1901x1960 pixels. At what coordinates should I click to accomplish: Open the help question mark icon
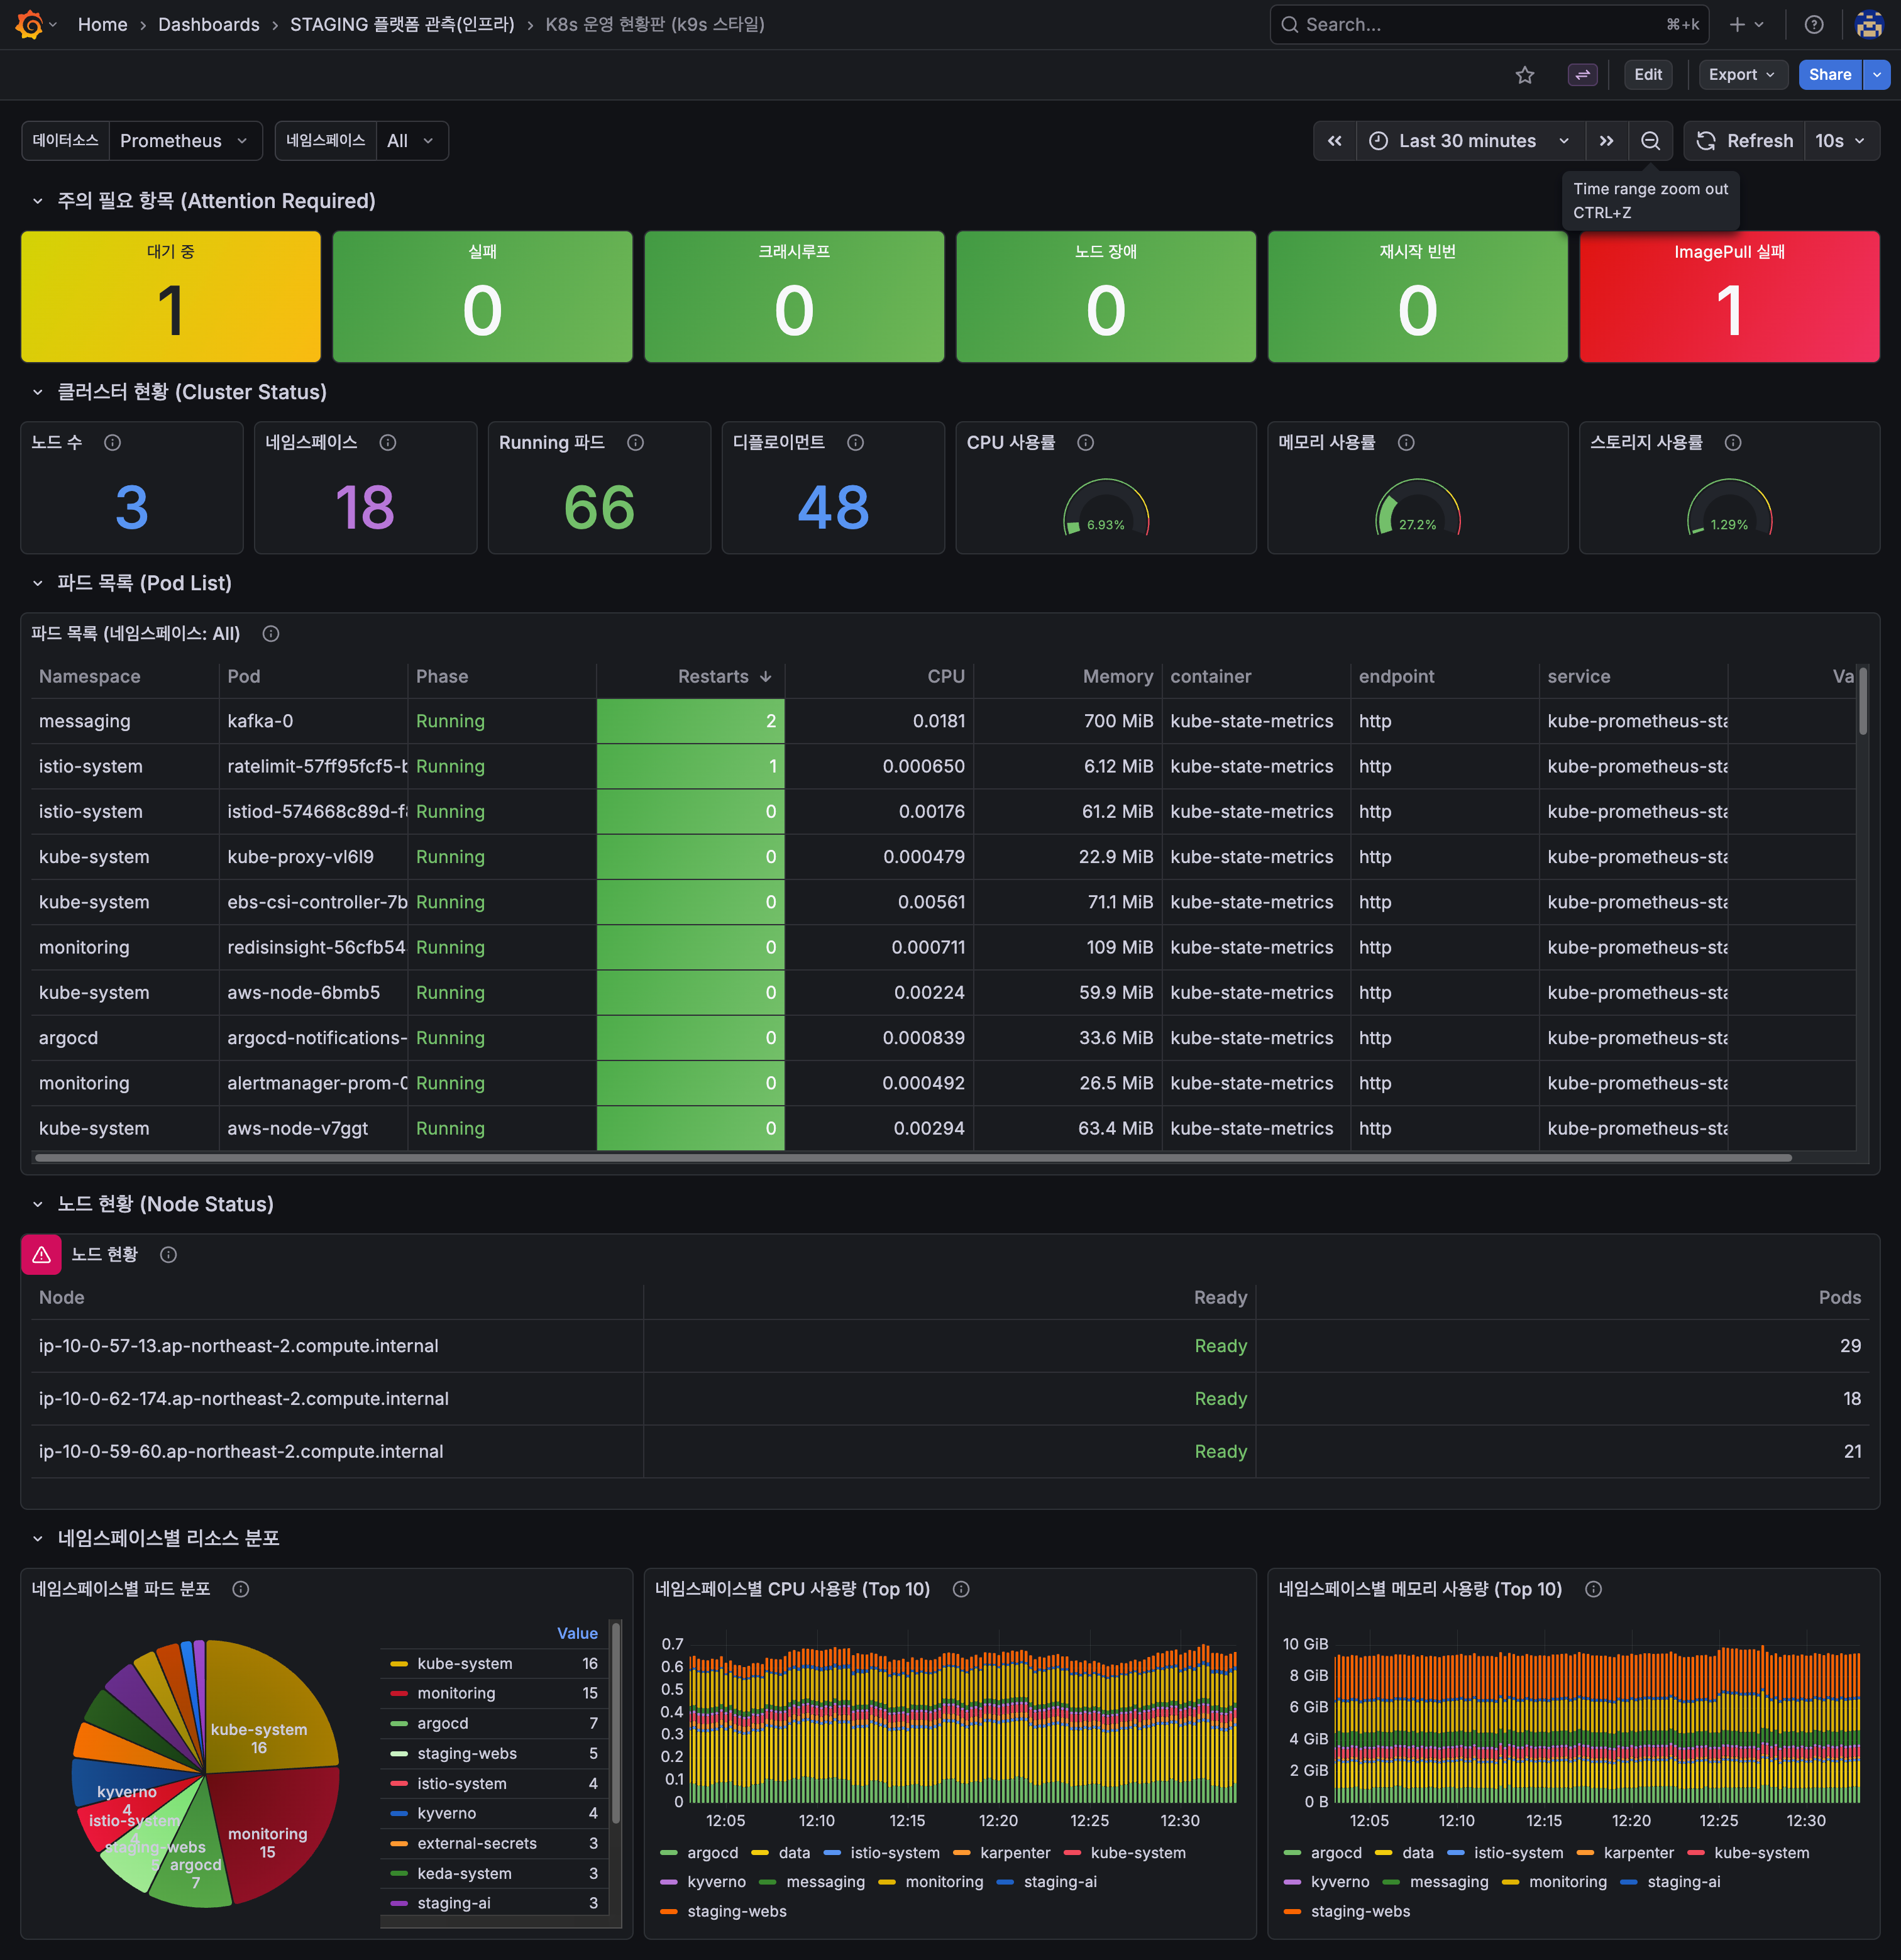coord(1813,24)
